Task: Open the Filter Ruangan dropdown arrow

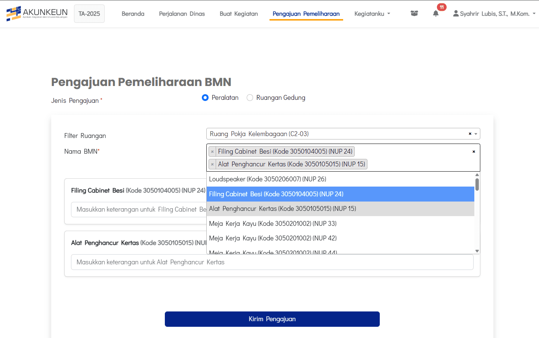Action: point(476,134)
